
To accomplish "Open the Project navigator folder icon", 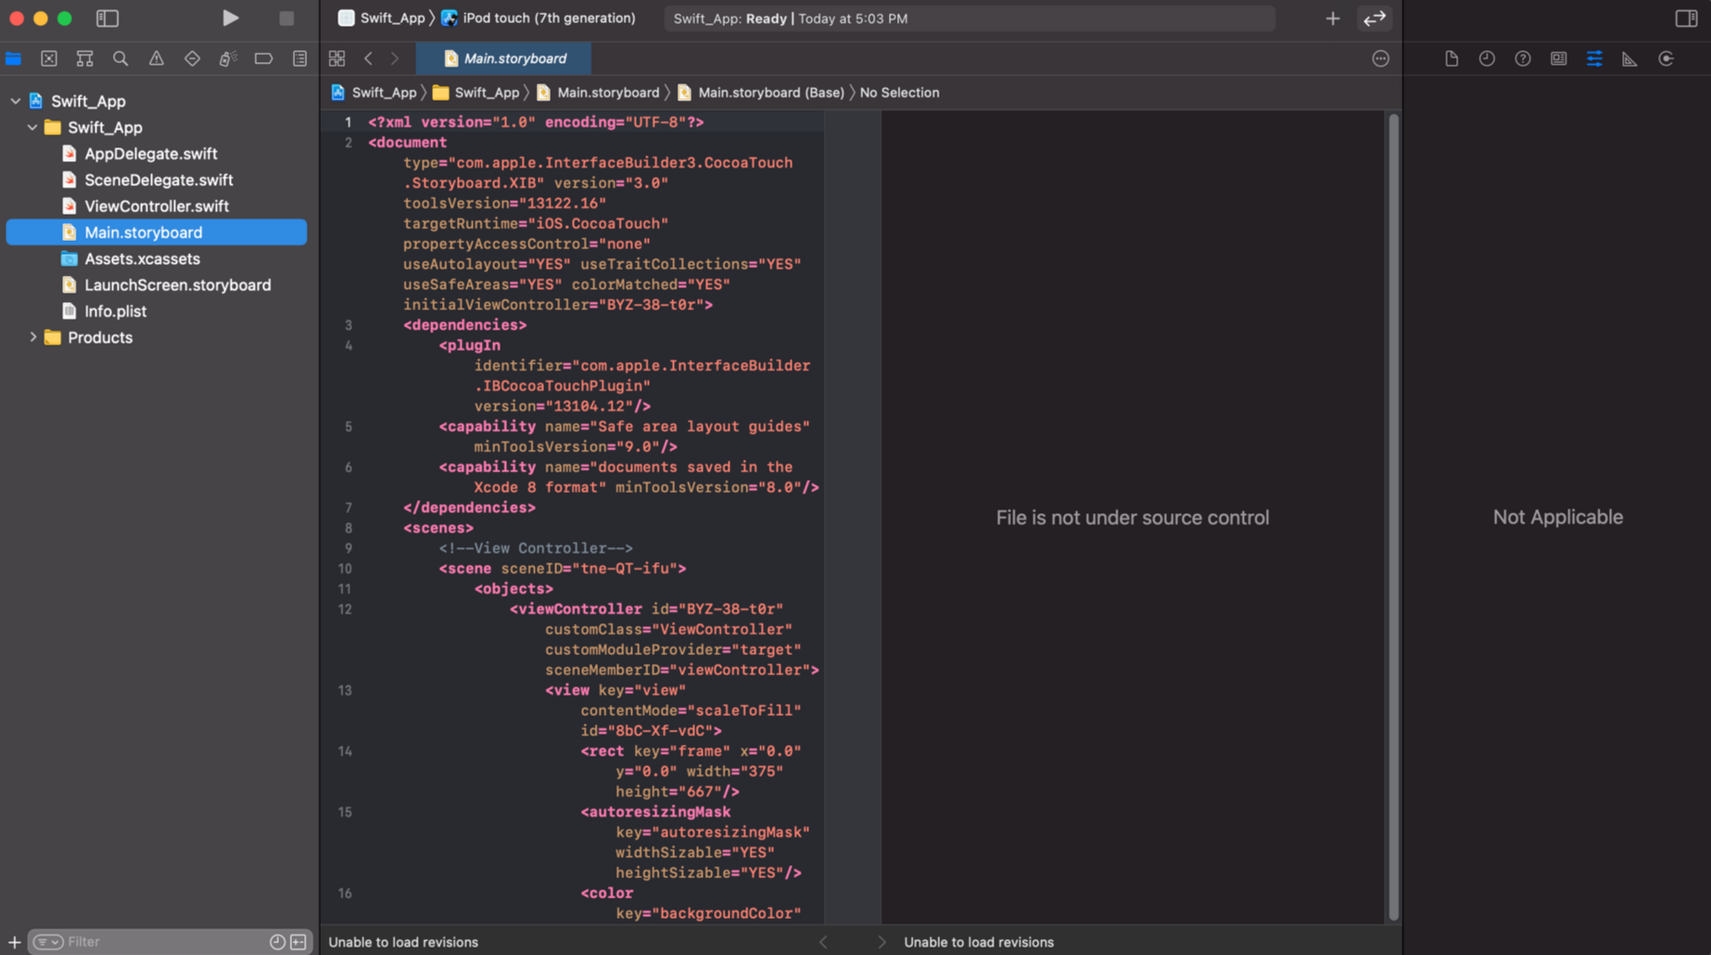I will (14, 58).
